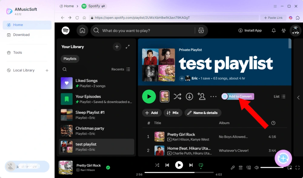This screenshot has height=178, width=303.
Task: Search in Your Library
Action: point(65,69)
